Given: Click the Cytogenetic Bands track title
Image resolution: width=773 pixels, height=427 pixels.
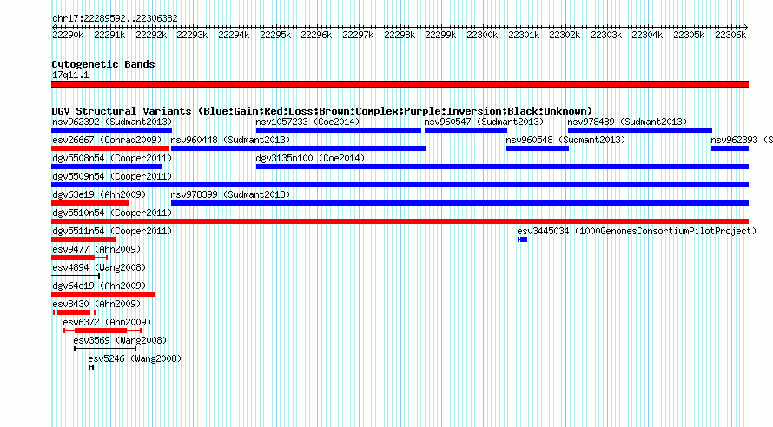Looking at the screenshot, I should point(103,64).
